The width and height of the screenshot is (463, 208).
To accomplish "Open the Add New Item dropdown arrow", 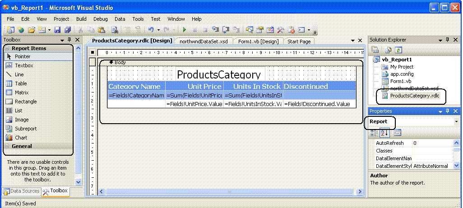I will click(49, 30).
